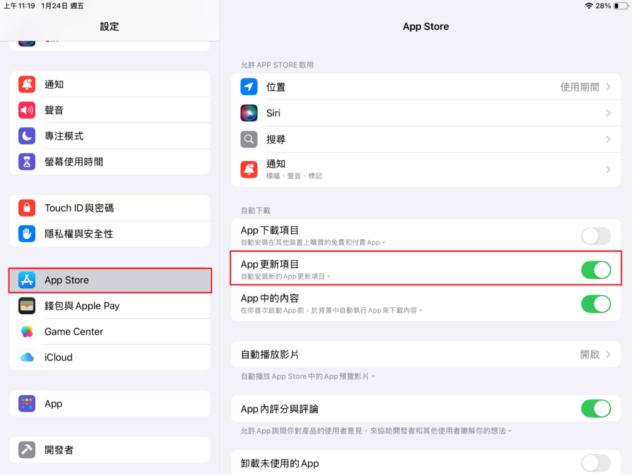Open the 通知 row chevron in right panel
Viewport: 633px width, 475px height.
(x=608, y=169)
